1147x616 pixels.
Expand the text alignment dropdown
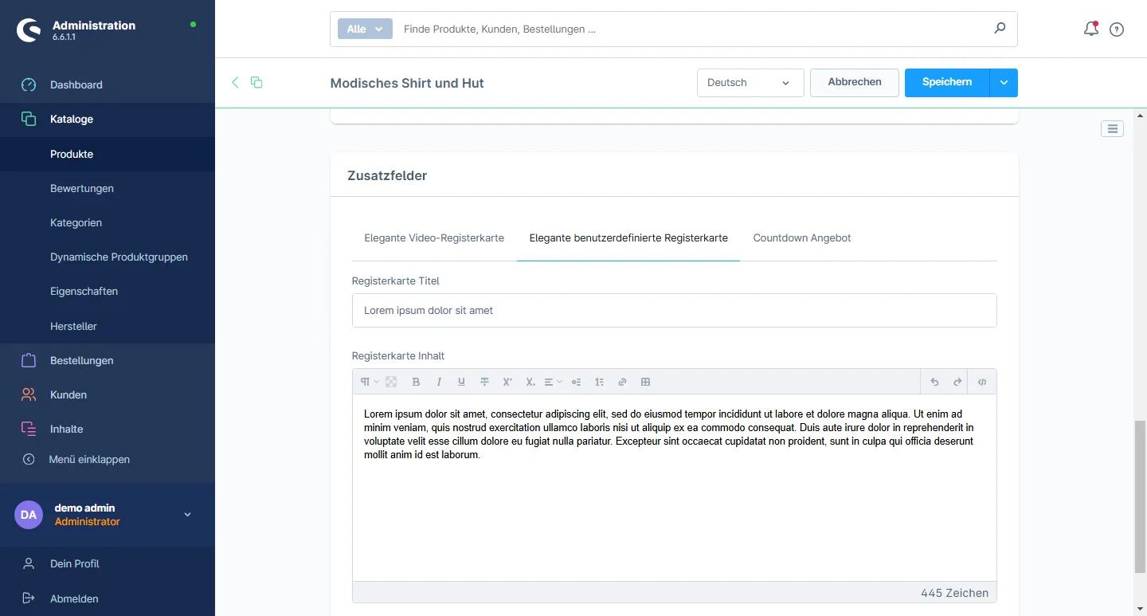click(x=553, y=383)
